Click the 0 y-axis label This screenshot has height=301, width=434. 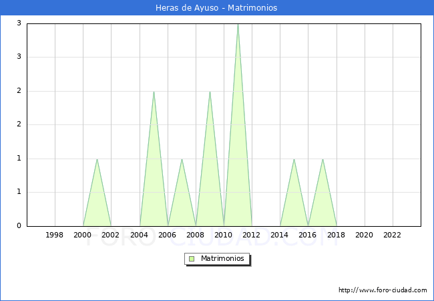[19, 226]
